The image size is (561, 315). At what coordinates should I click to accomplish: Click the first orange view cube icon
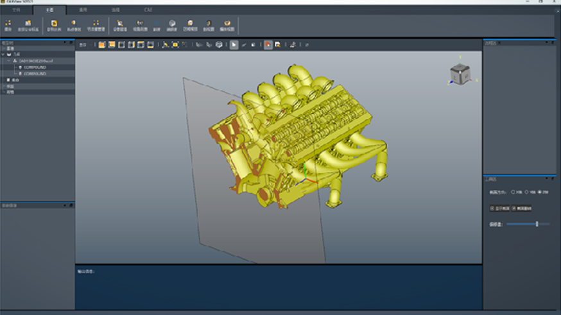(101, 44)
